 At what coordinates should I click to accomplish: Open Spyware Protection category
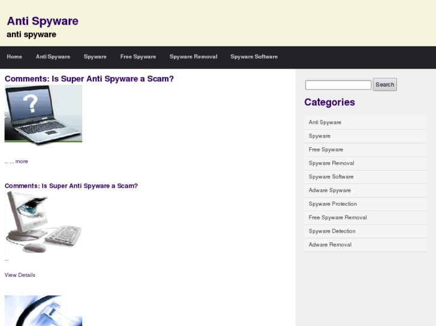click(365, 204)
